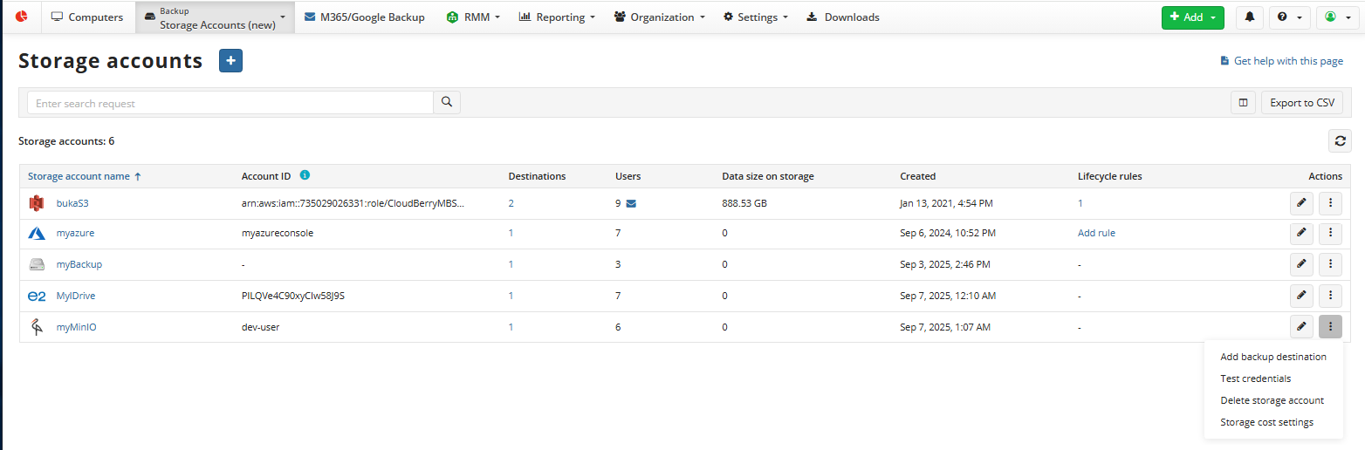Open the three-dot actions menu for myazure
This screenshot has height=450, width=1365.
(x=1330, y=233)
